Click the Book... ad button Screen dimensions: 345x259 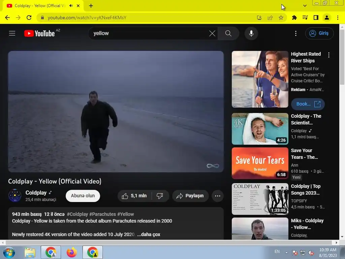(308, 104)
